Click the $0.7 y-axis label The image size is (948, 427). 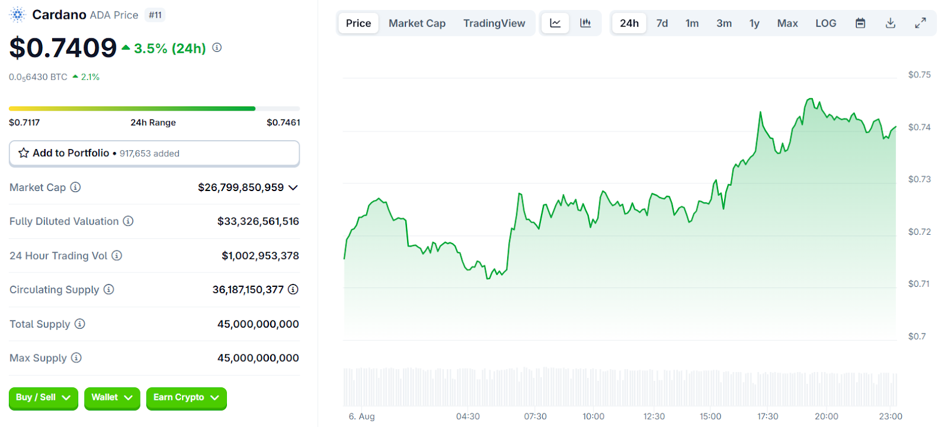[917, 337]
